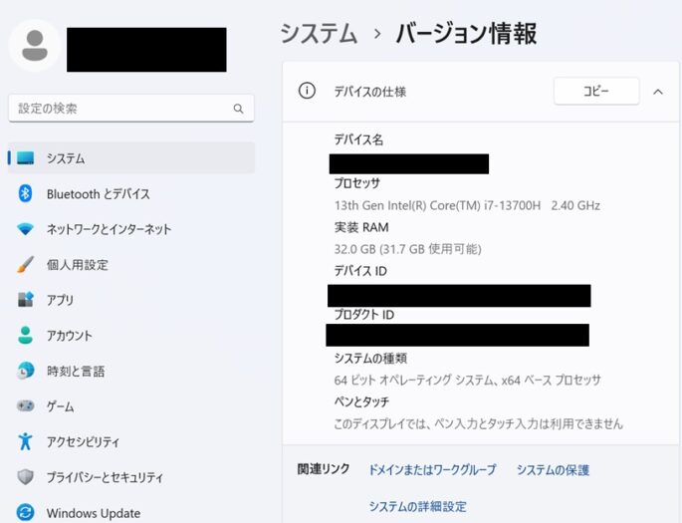Click the プロセッサ label
Viewport: 682px width, 523px height.
[x=357, y=183]
